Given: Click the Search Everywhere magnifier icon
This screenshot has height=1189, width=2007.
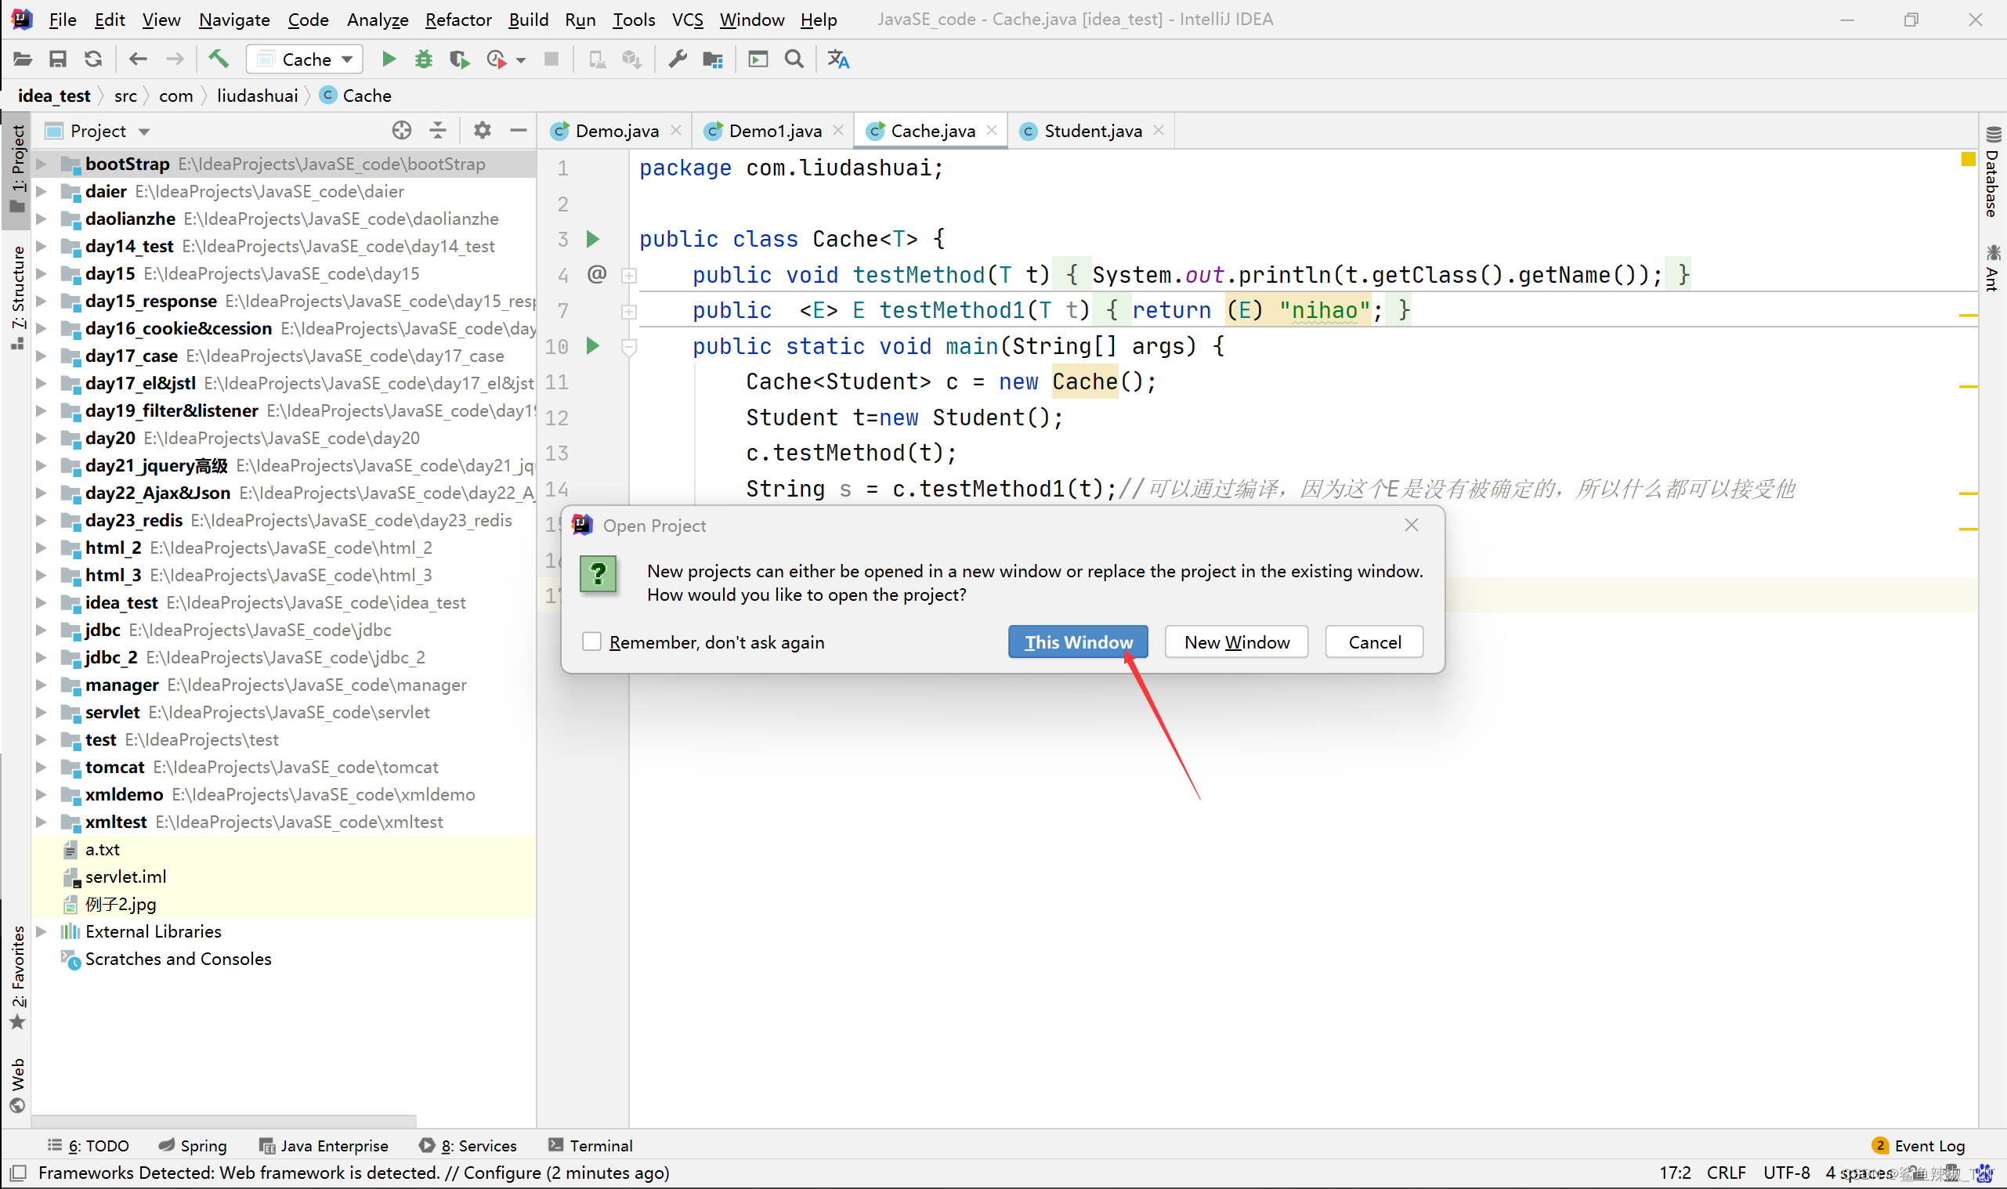Looking at the screenshot, I should tap(794, 60).
